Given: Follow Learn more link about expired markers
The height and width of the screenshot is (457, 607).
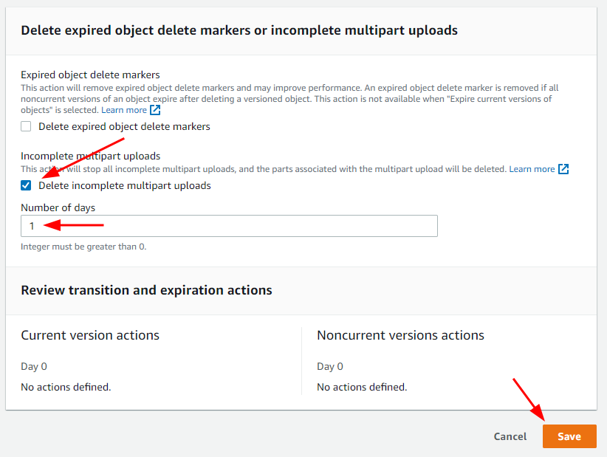Looking at the screenshot, I should pyautogui.click(x=124, y=110).
